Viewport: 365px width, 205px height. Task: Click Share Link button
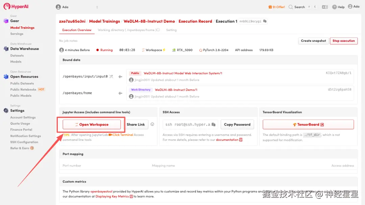136,125
